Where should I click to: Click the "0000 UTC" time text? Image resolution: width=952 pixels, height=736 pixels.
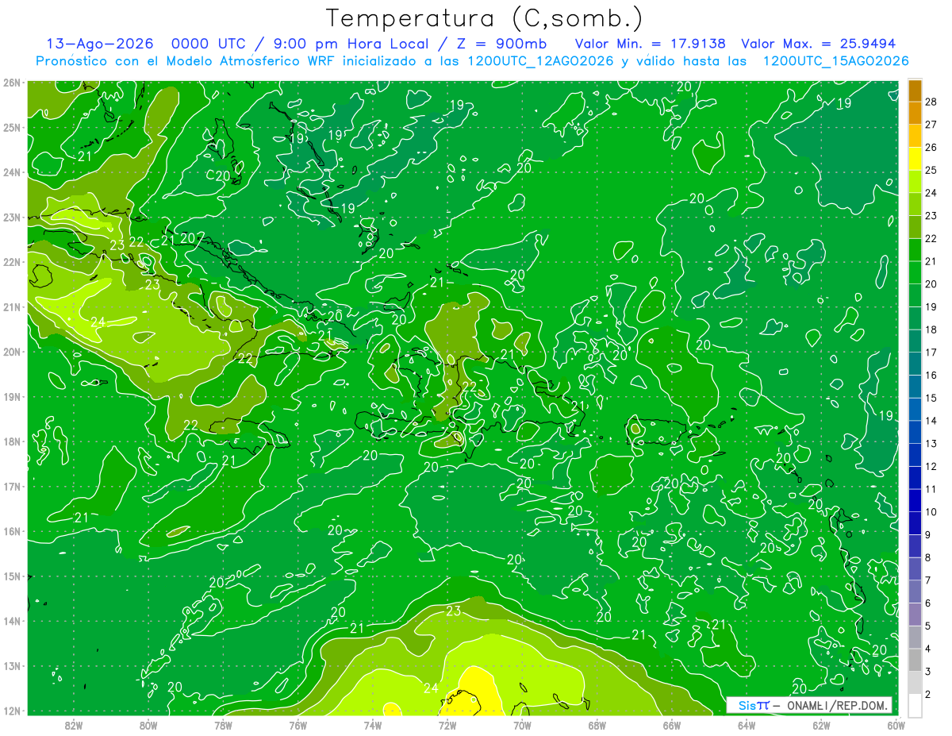pyautogui.click(x=209, y=44)
